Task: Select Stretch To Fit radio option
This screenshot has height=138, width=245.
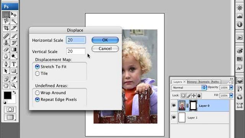Action: click(x=38, y=67)
